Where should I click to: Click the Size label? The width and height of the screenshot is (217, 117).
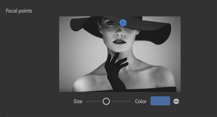pyautogui.click(x=78, y=101)
